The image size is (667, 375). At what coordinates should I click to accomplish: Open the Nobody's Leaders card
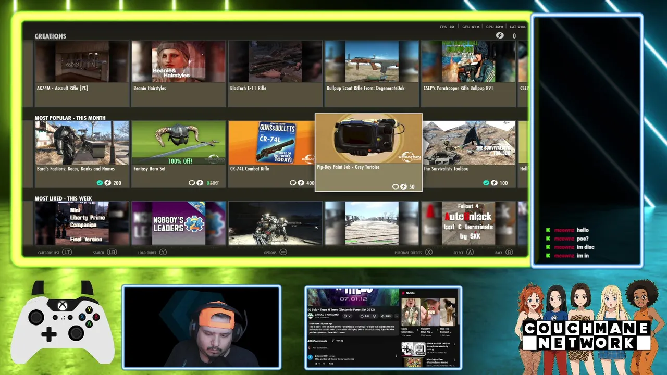179,223
